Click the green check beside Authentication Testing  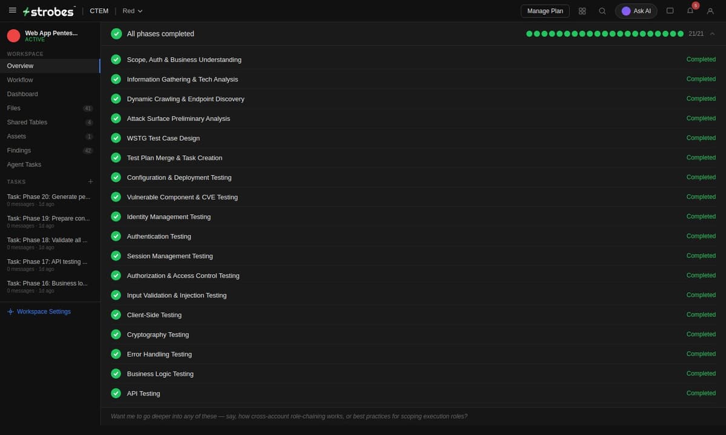point(116,236)
